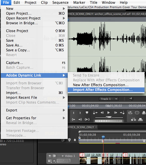Screen dimensions: 146x165
Task: Open Set Display Style on Video 1
Action: [x=50, y=161]
